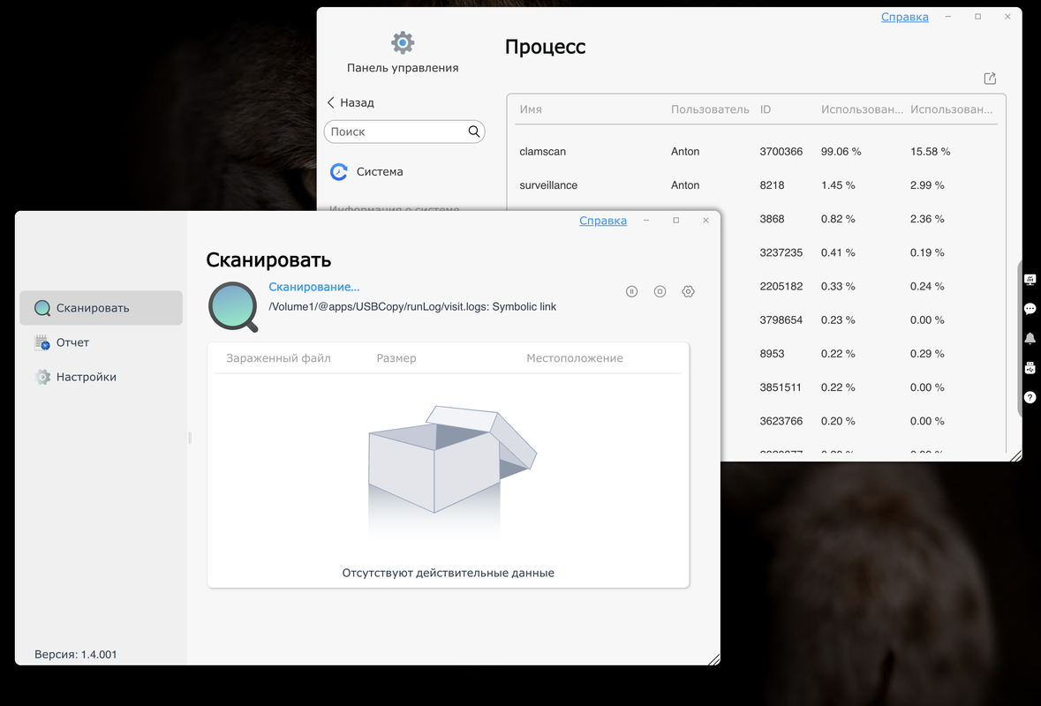Click the Сканирование... status link
This screenshot has height=706, width=1041.
click(x=314, y=287)
